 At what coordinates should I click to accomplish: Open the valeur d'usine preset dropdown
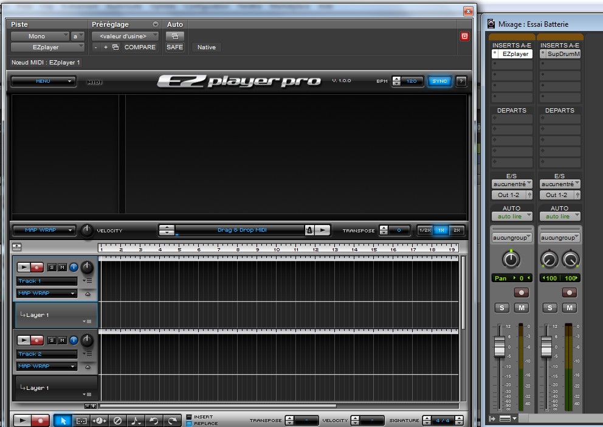(125, 36)
